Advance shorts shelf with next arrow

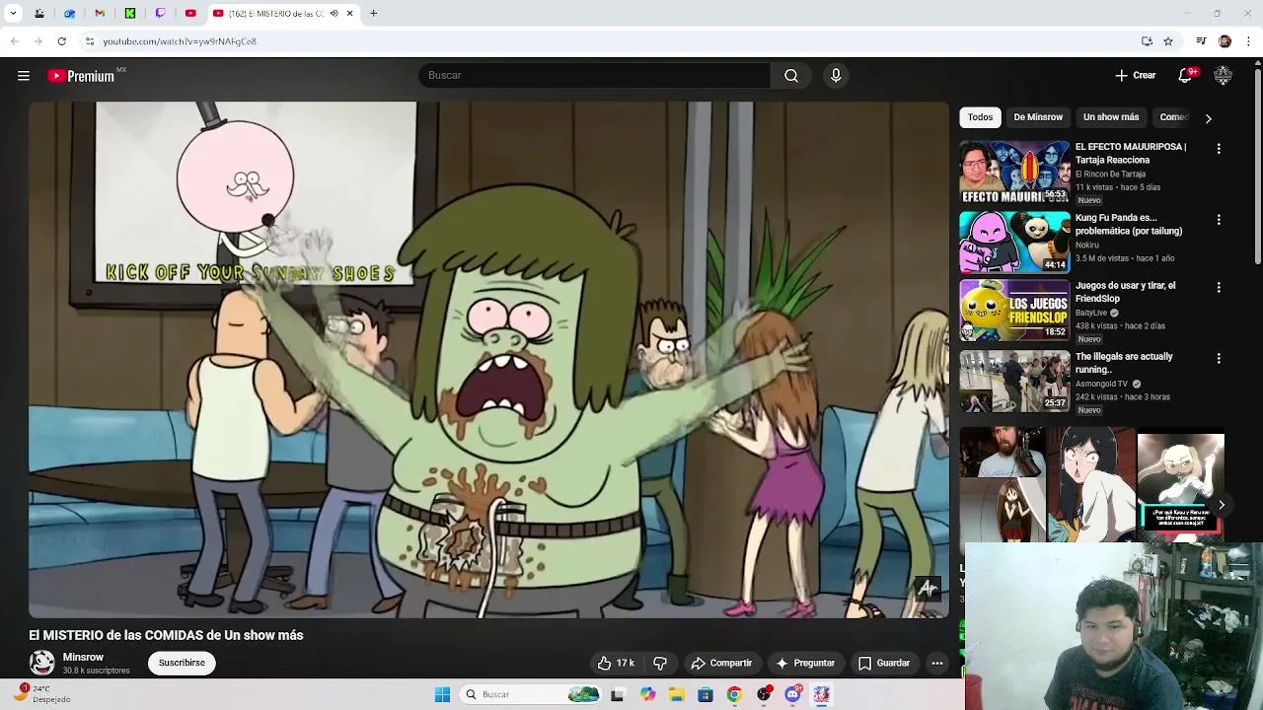[1222, 505]
